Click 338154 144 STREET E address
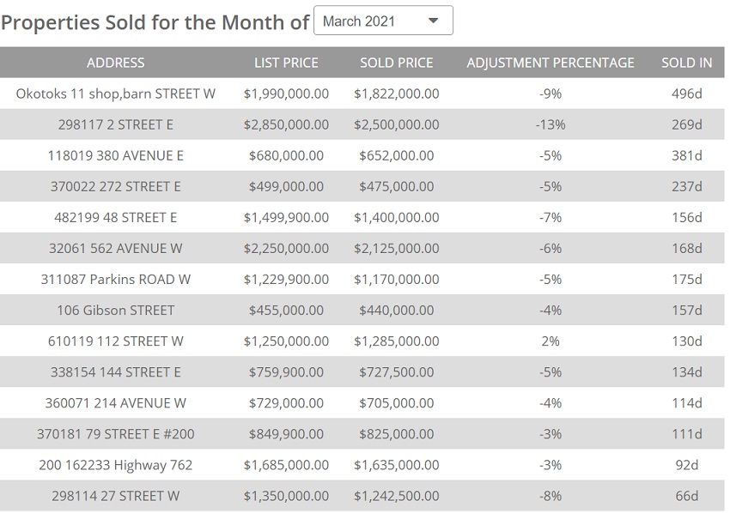The image size is (730, 513). click(x=116, y=371)
